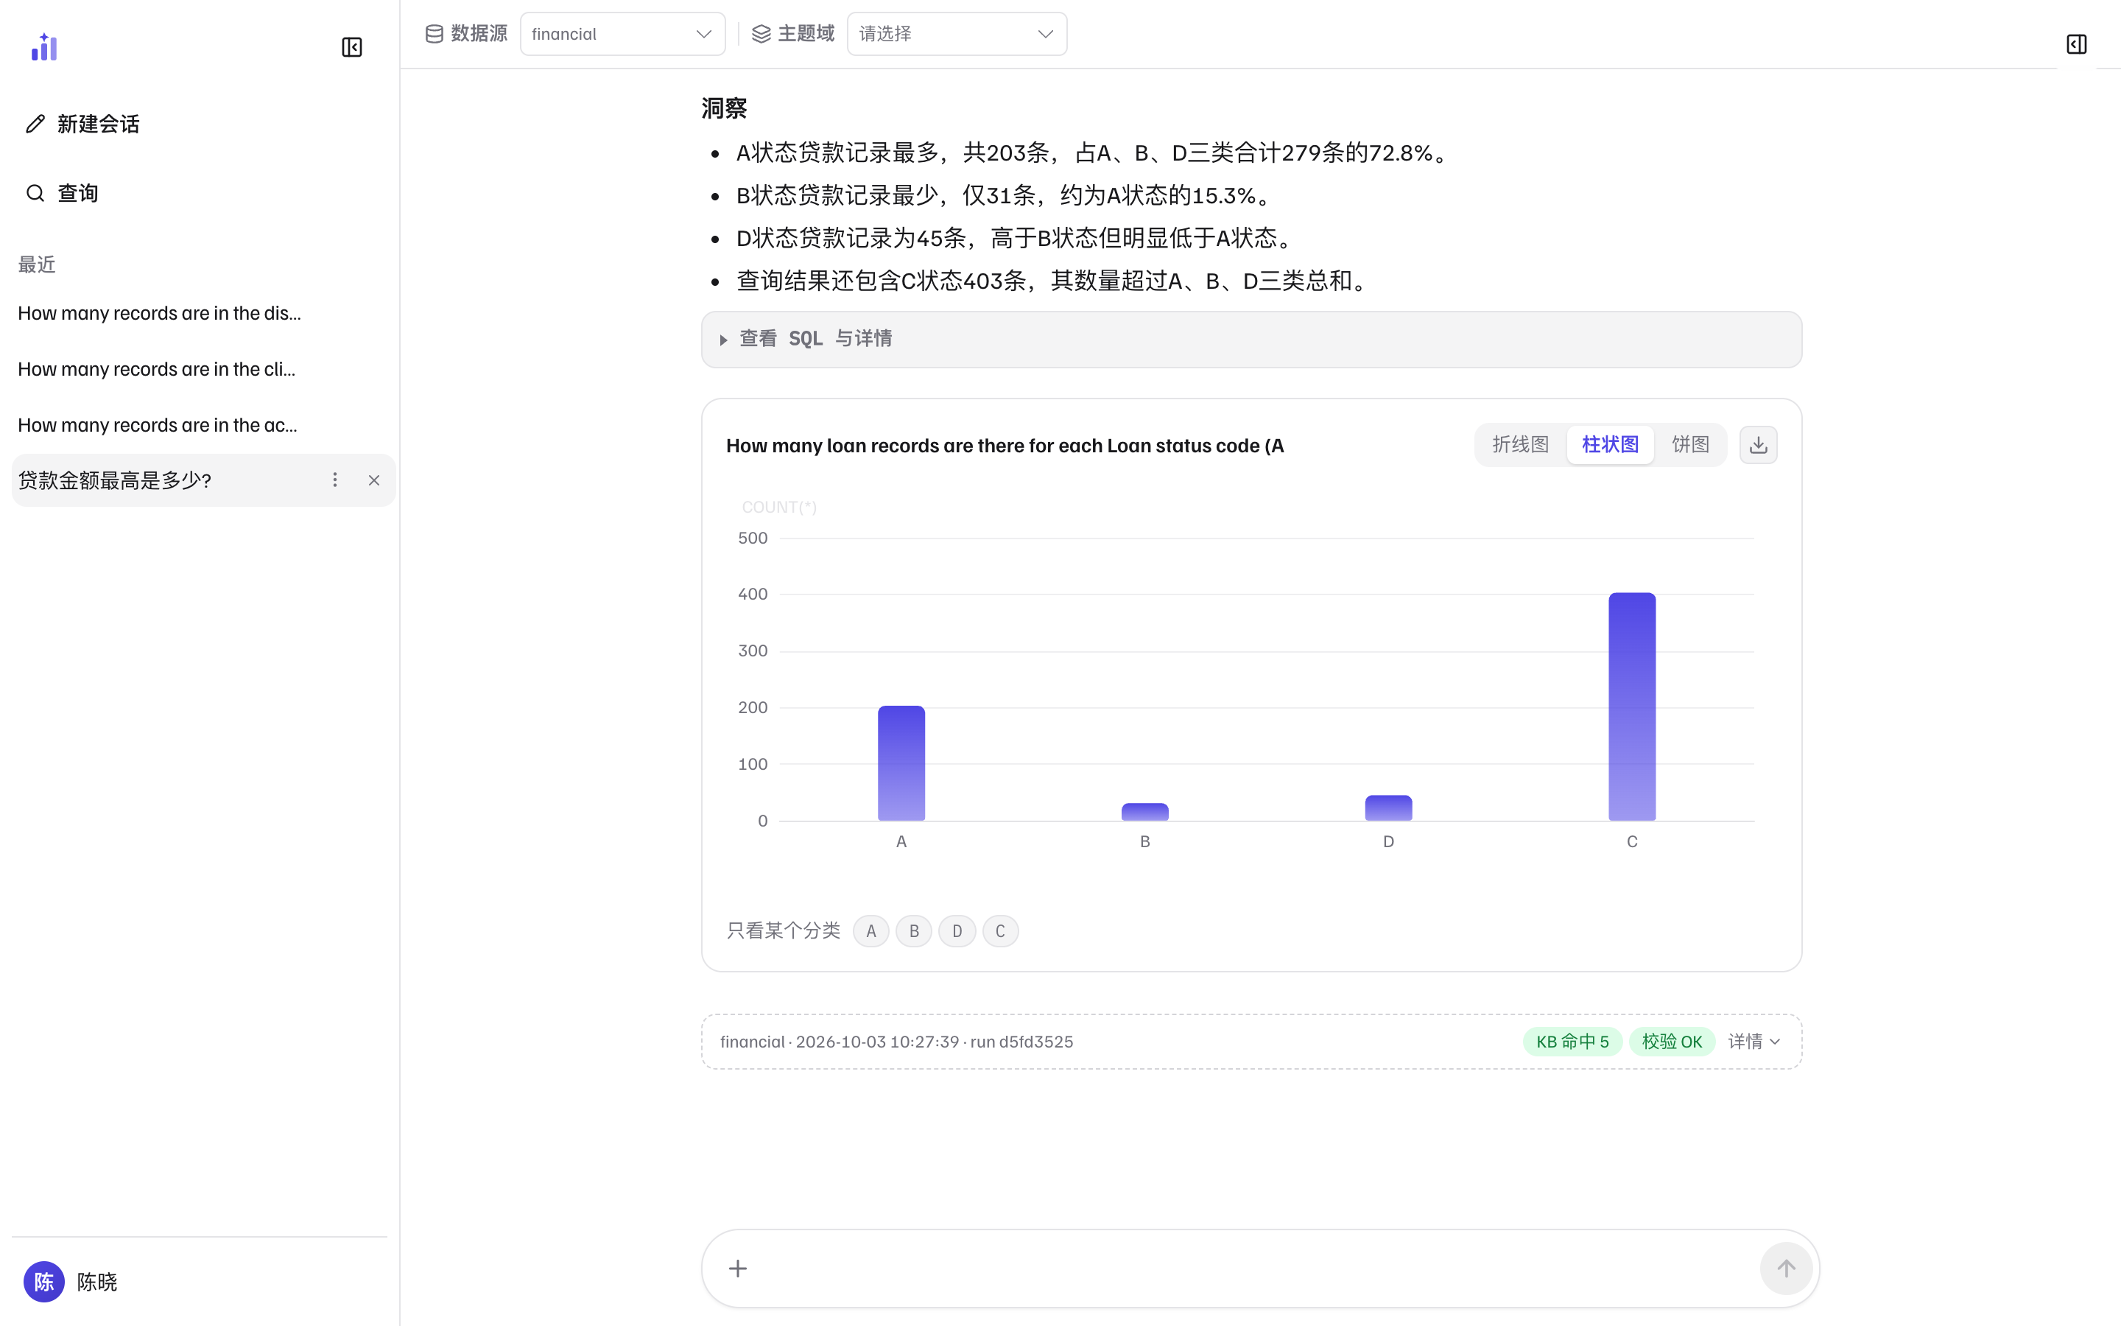
Task: Switch chart to 折线图
Action: coord(1521,446)
